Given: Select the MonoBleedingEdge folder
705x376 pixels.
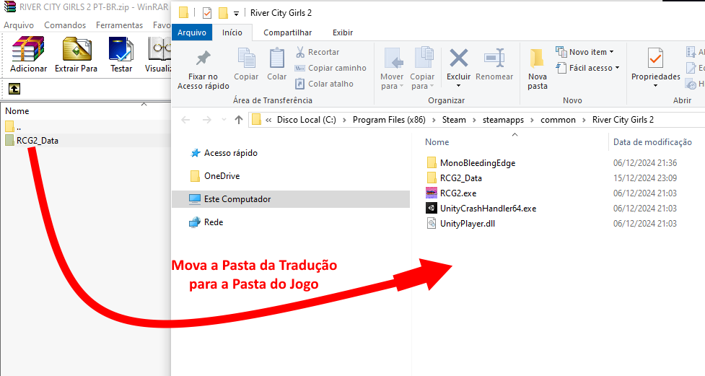Looking at the screenshot, I should (470, 163).
